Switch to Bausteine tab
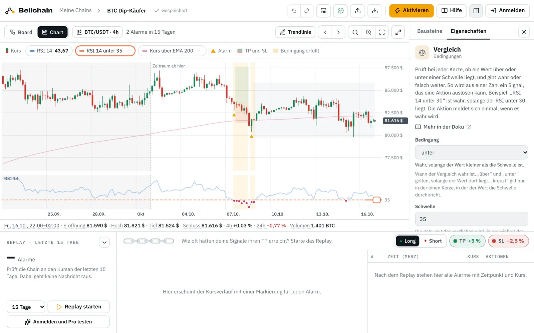 tap(430, 31)
